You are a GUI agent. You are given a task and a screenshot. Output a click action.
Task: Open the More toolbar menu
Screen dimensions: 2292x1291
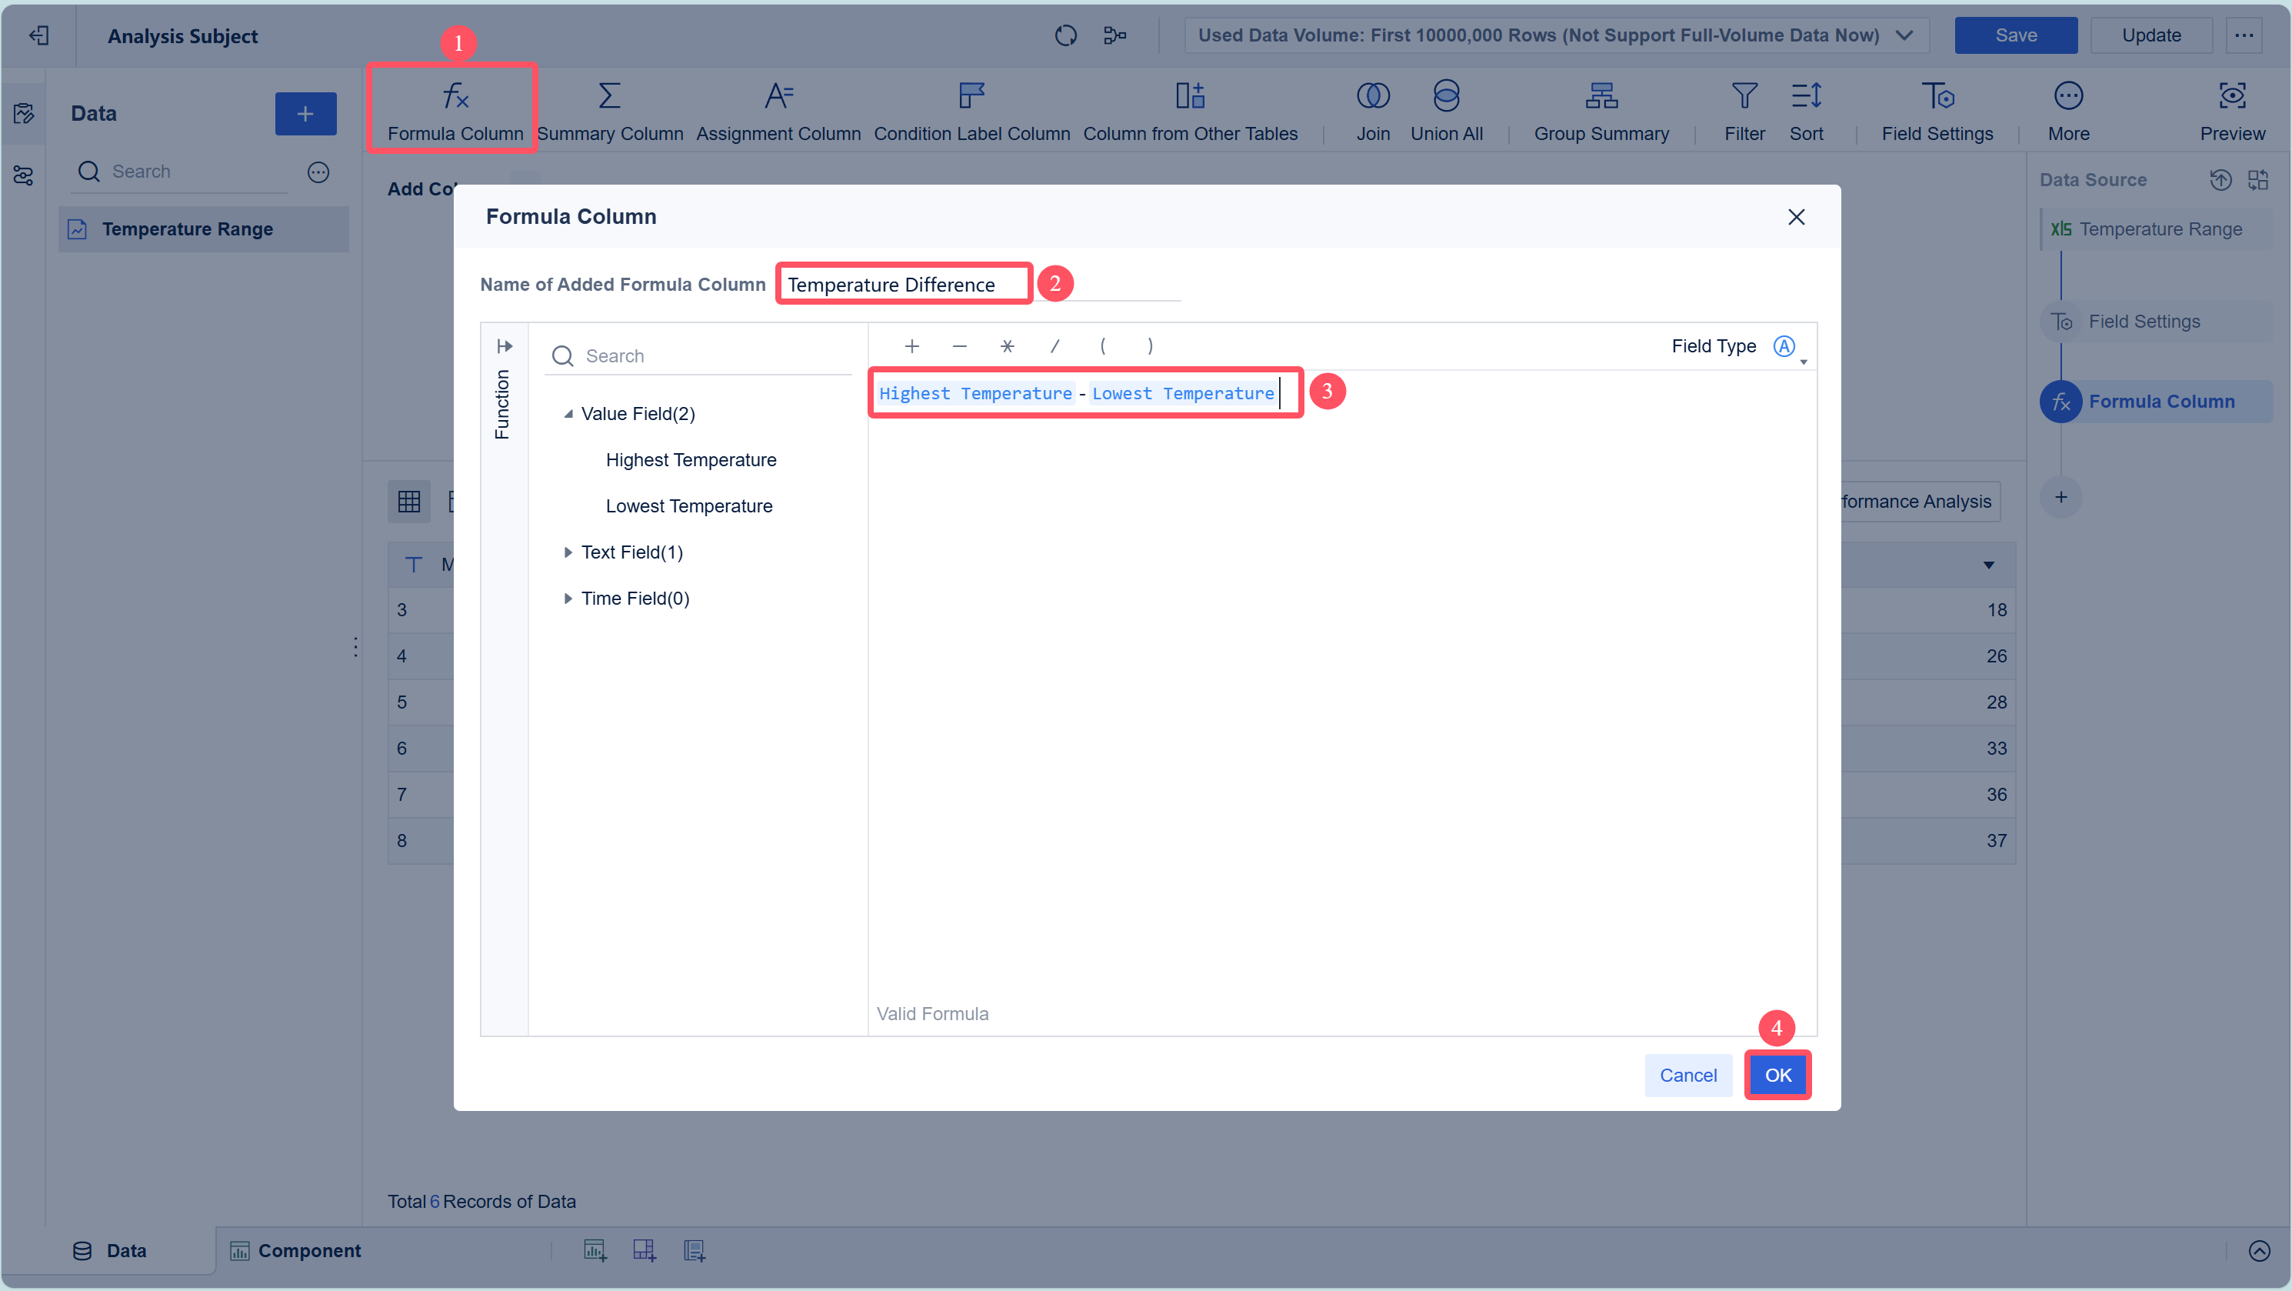(2067, 110)
